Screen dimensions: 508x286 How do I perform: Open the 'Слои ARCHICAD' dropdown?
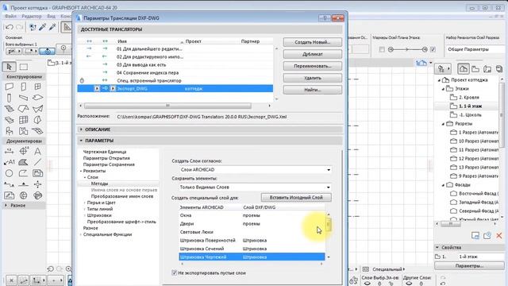[255, 169]
